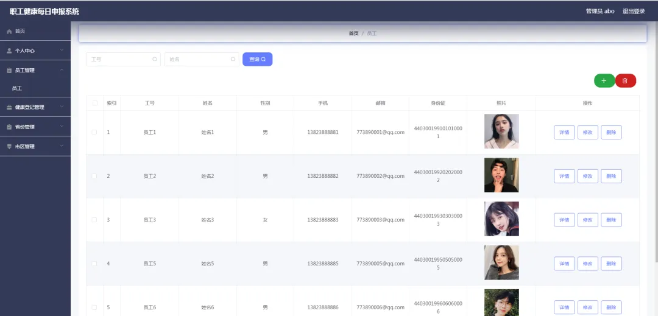Screen dimensions: 658x316
Task: Click the red trash delete button
Action: coord(625,80)
